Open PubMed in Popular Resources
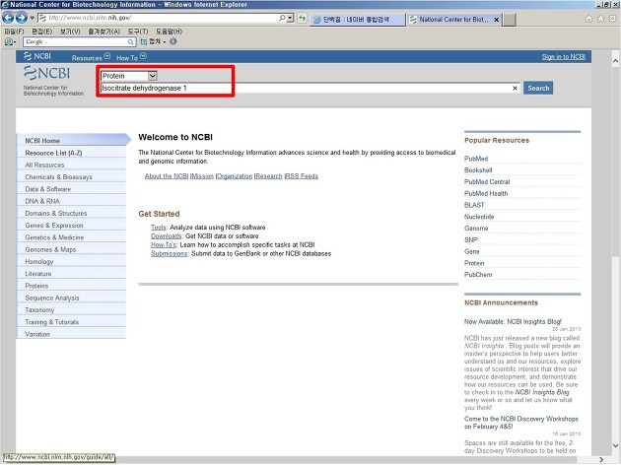 pyautogui.click(x=476, y=159)
